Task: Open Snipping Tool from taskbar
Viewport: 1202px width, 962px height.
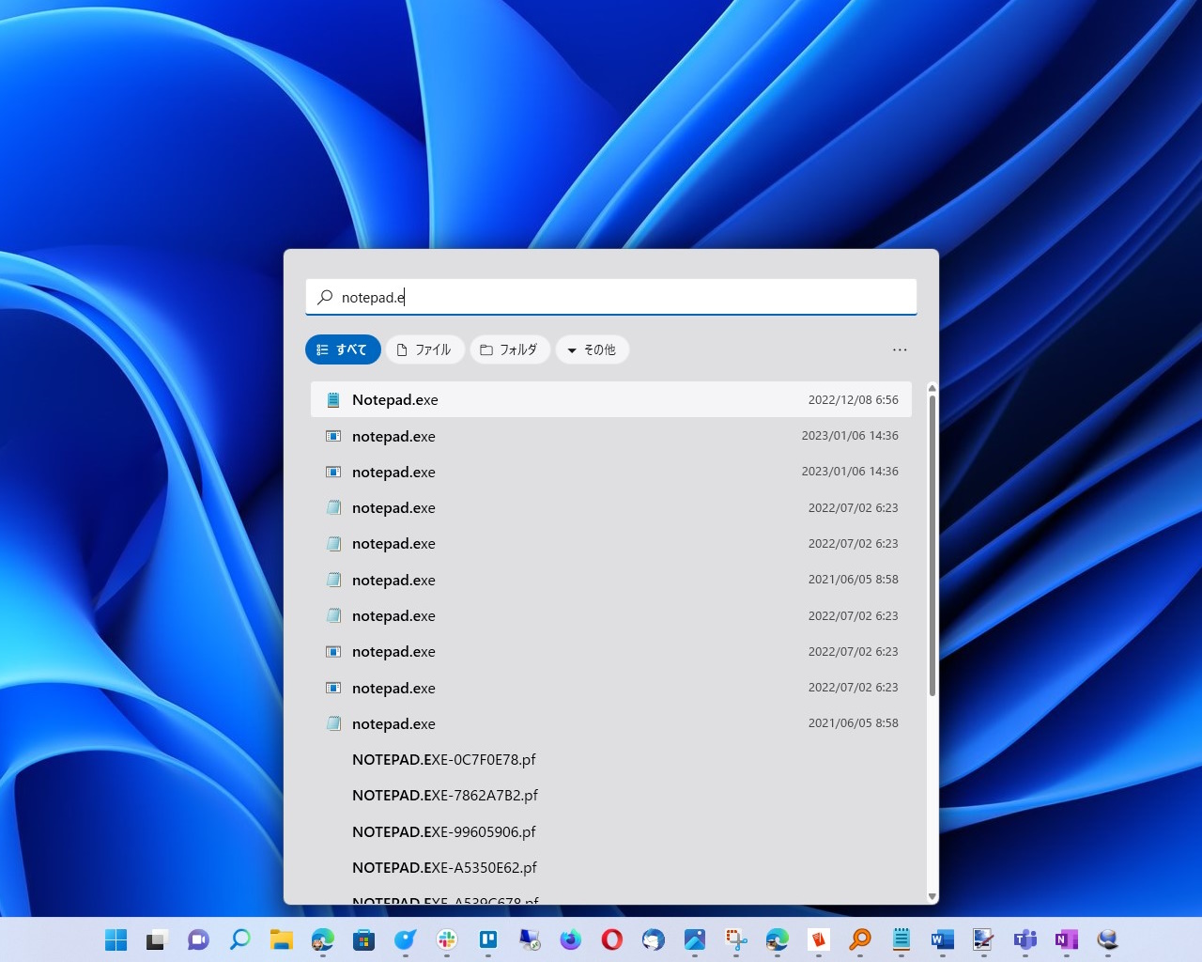Action: coord(736,939)
